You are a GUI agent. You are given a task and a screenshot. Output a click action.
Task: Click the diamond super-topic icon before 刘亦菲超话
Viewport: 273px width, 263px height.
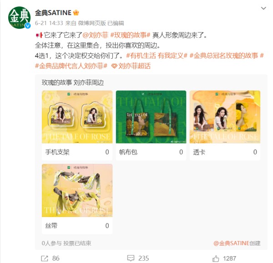[x=114, y=66]
